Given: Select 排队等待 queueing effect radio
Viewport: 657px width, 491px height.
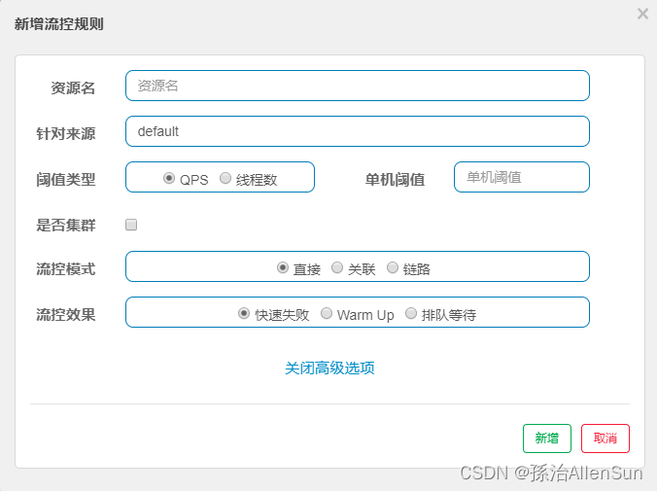Looking at the screenshot, I should click(x=411, y=313).
